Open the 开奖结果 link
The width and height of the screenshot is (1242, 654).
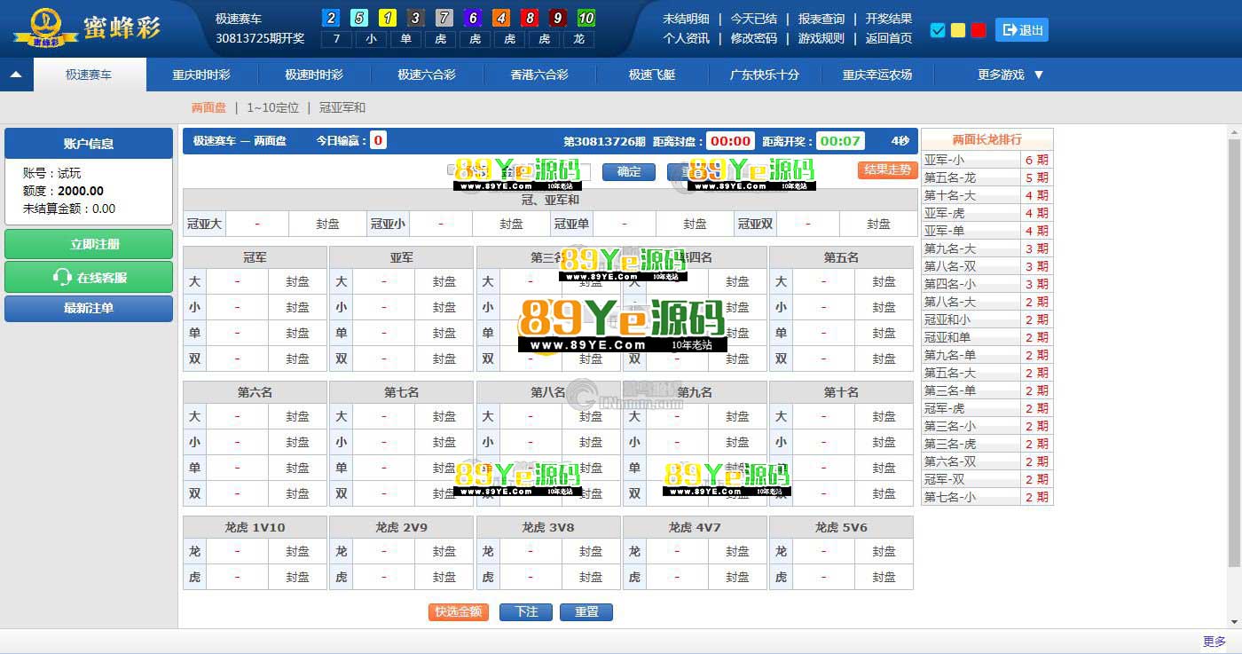pos(889,19)
